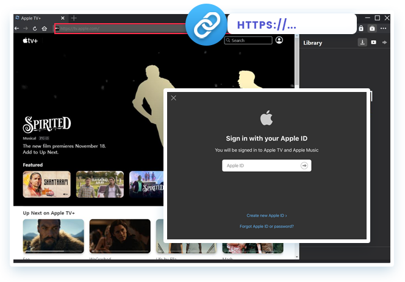The width and height of the screenshot is (405, 282).
Task: Submit Apple ID with arrow button
Action: [x=304, y=166]
